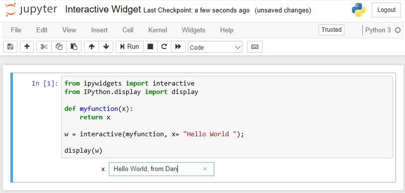The image size is (405, 193).
Task: Open the Insert menu
Action: [99, 30]
